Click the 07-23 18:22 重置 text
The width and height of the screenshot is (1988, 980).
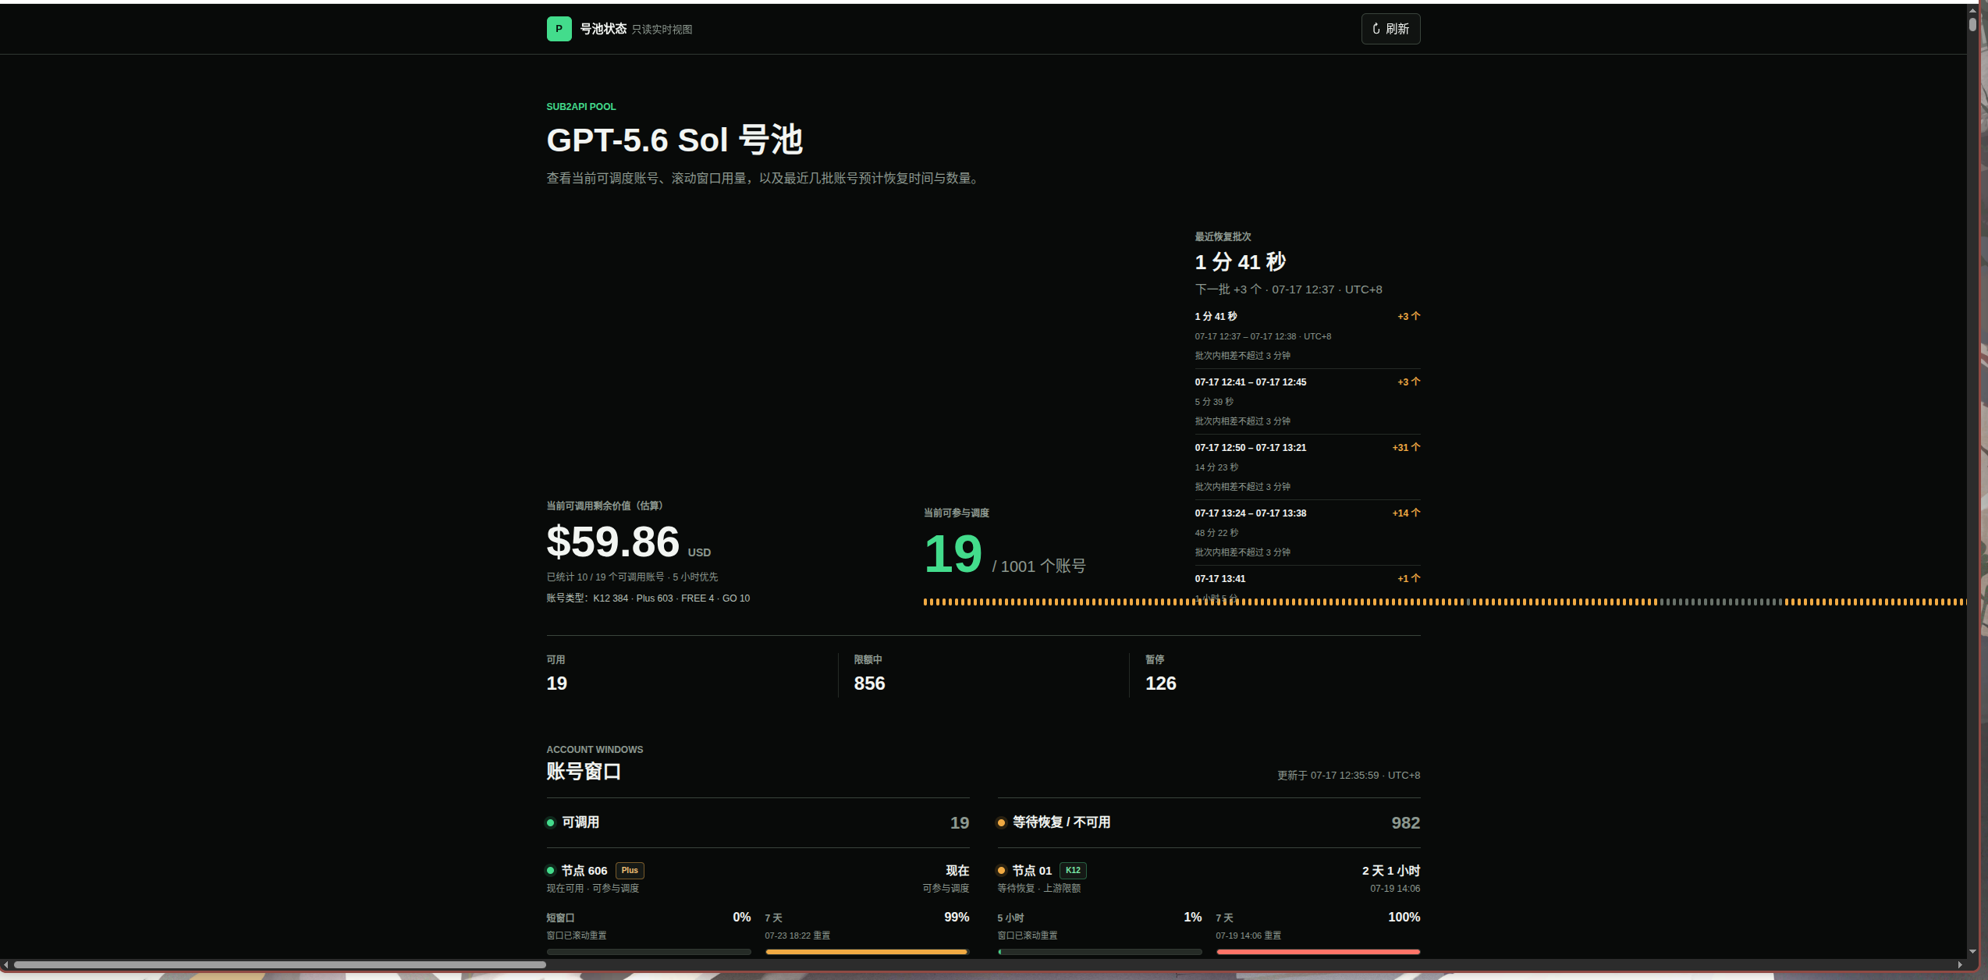click(x=797, y=936)
